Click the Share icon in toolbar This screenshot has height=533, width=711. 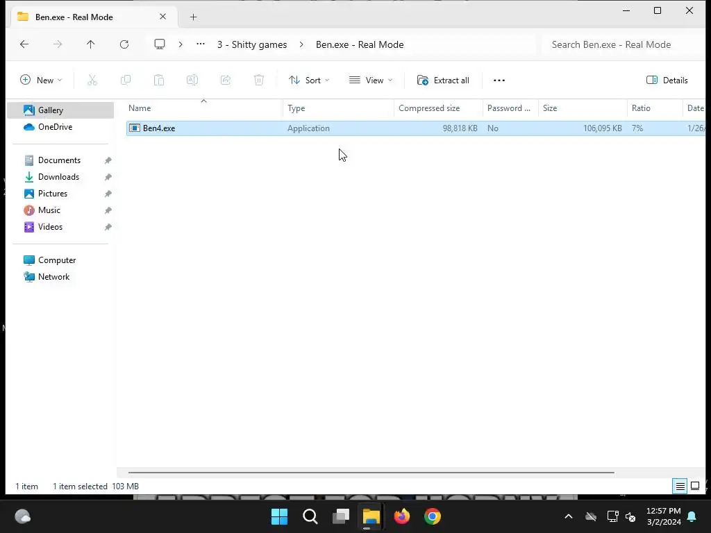point(226,81)
